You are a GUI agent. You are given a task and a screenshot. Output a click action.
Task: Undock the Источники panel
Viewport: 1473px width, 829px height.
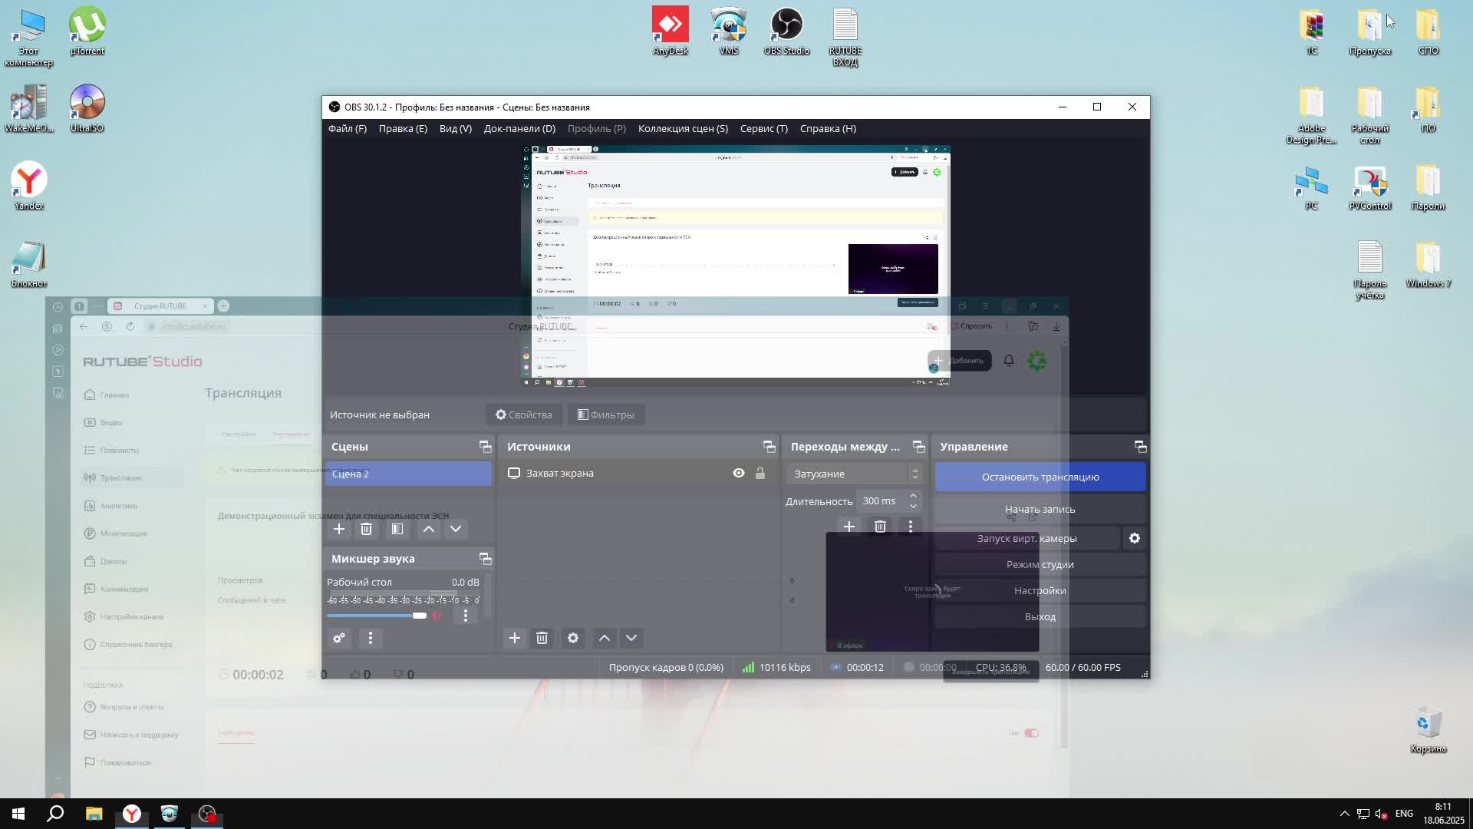pyautogui.click(x=769, y=447)
